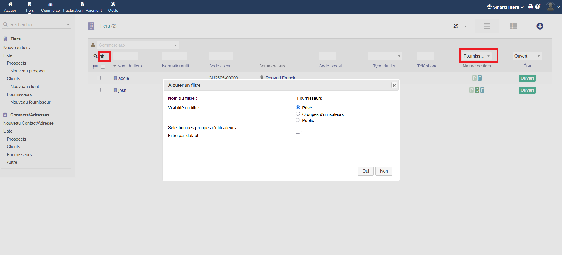The height and width of the screenshot is (255, 562).
Task: Open the user avatar menu
Action: coord(551,7)
